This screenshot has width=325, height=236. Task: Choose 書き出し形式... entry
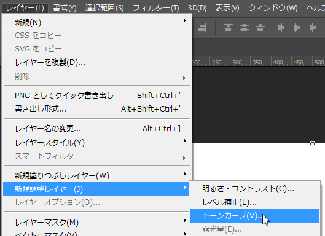click(96, 108)
